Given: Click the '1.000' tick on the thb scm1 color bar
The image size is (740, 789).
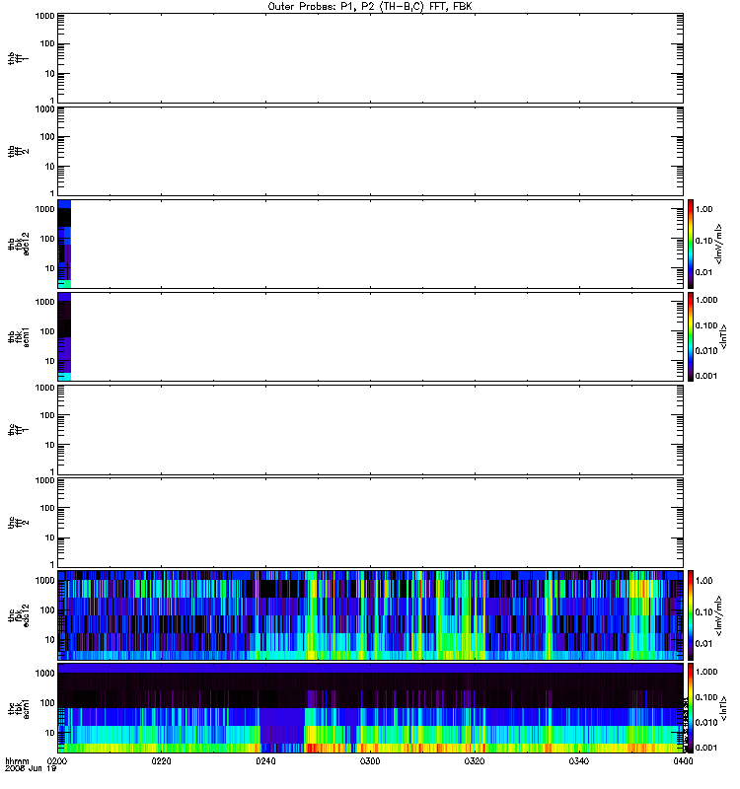Looking at the screenshot, I should pos(706,300).
